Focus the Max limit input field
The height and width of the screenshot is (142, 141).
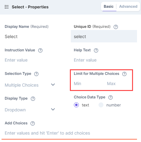coord(119,84)
